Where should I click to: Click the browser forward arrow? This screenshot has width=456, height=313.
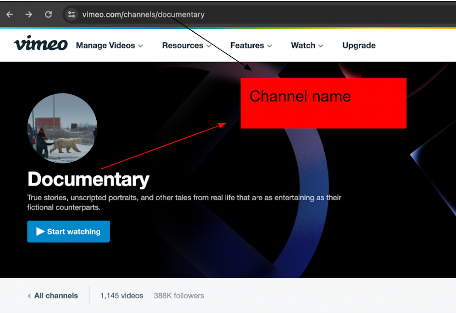click(x=29, y=14)
